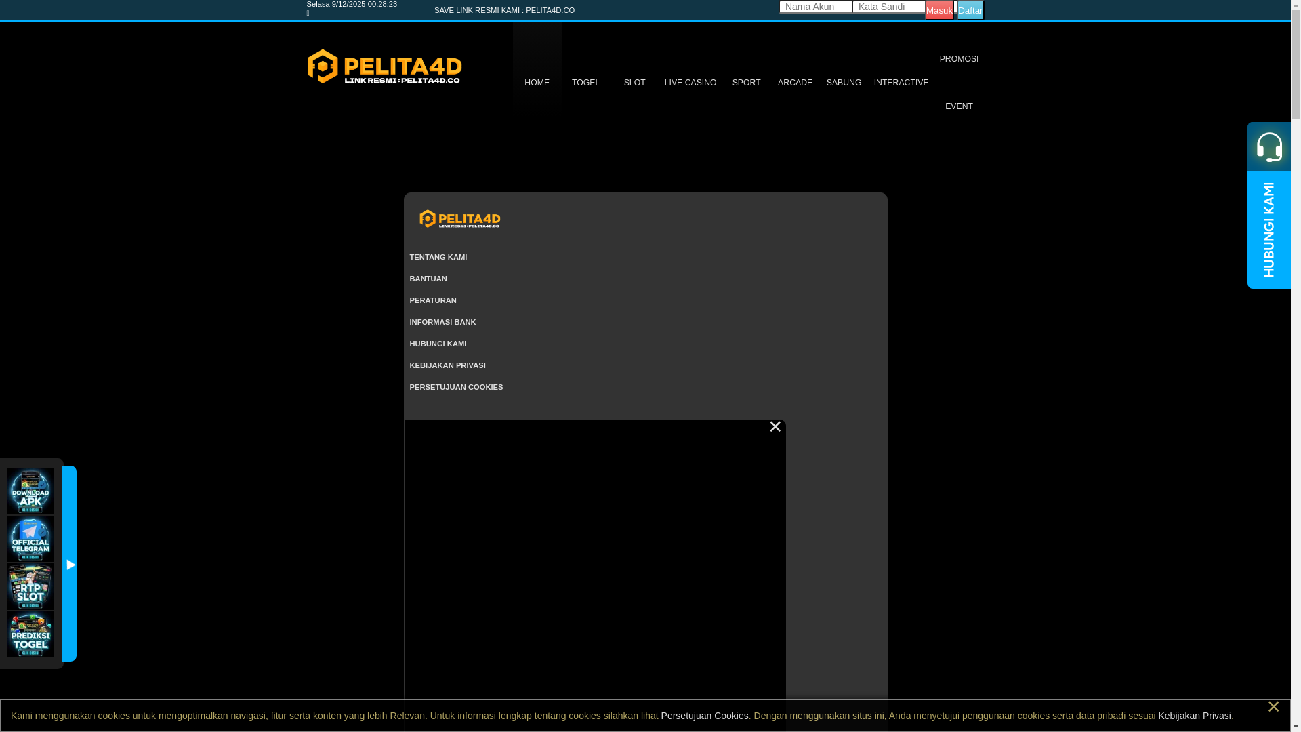Dismiss the cookie notice banner
The height and width of the screenshot is (732, 1301).
(1273, 707)
